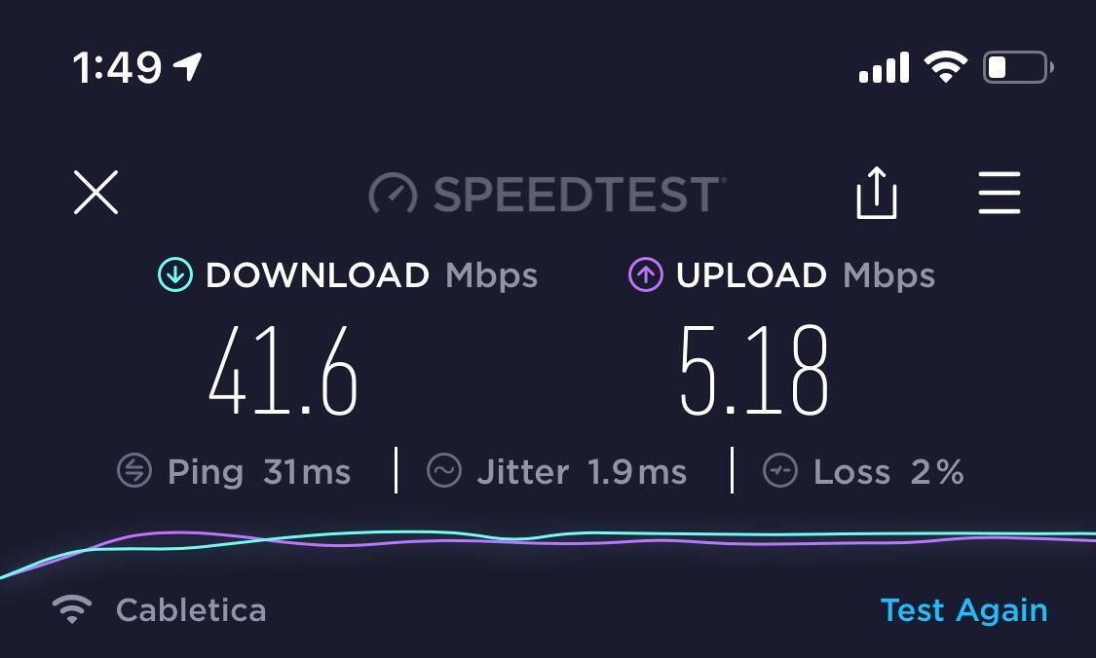Viewport: 1096px width, 658px height.
Task: Tap the status bar battery indicator
Action: [1018, 68]
